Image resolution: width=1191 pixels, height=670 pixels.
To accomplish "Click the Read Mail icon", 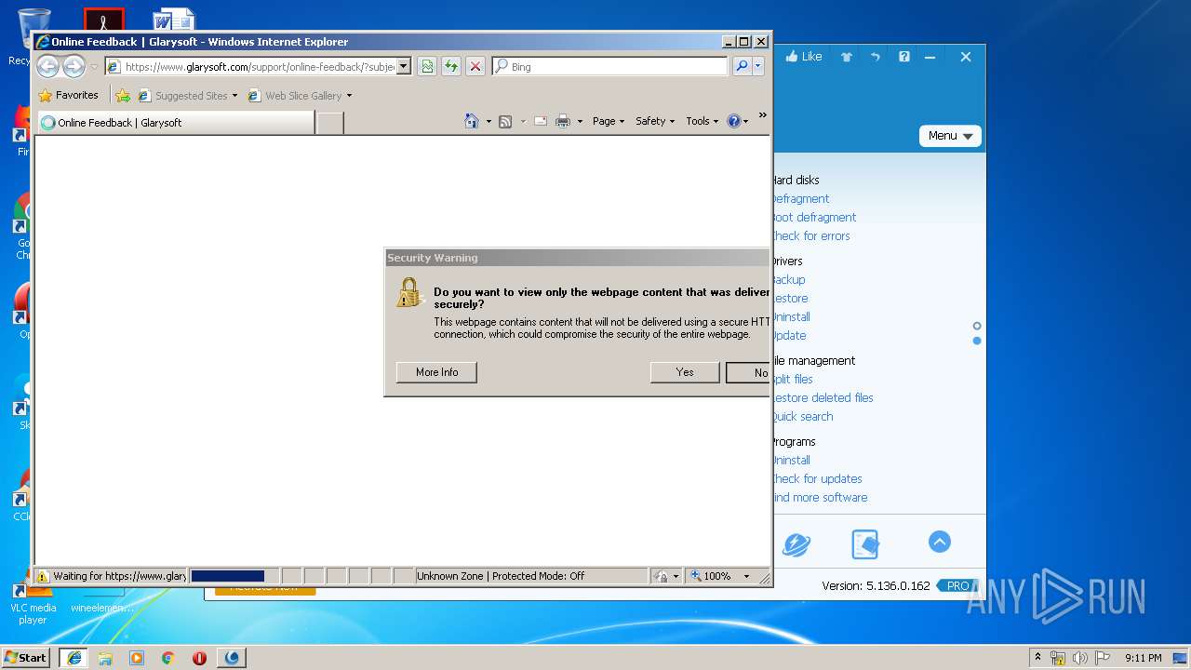I will [540, 121].
